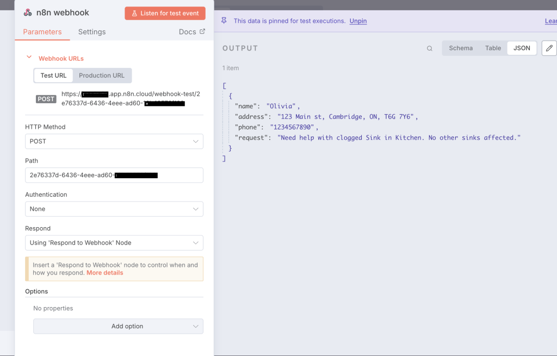557x356 pixels.
Task: Click the search icon in output
Action: click(x=430, y=48)
